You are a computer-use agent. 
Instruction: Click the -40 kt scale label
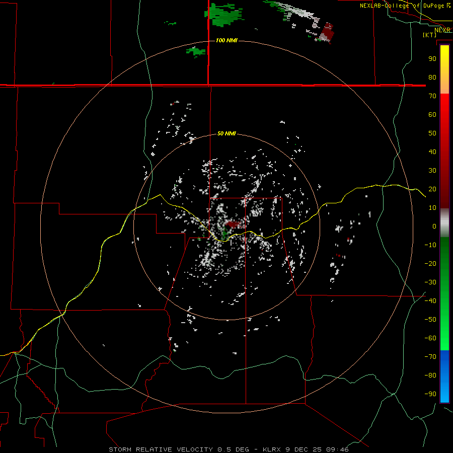(x=430, y=301)
